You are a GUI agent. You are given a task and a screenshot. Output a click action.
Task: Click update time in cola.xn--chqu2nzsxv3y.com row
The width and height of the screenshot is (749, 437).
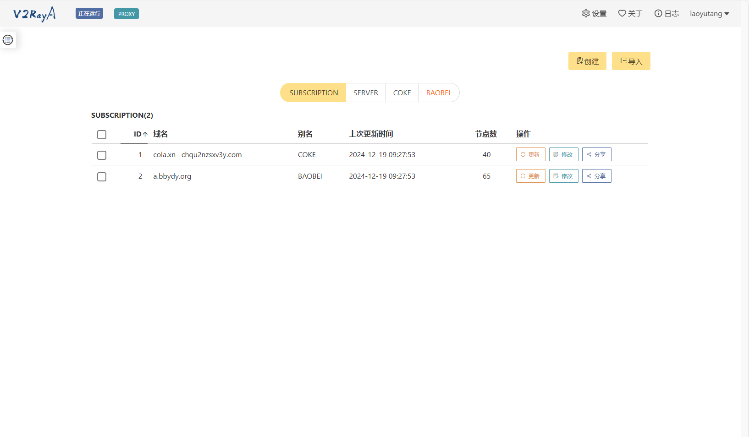pos(382,155)
